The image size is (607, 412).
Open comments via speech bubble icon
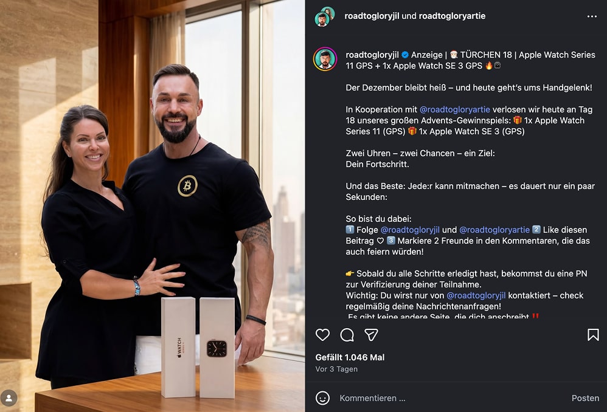click(x=347, y=335)
